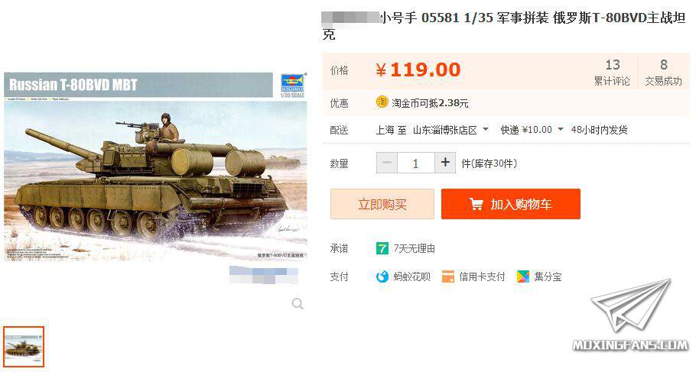Click the Ant Huabei payment icon
The height and width of the screenshot is (372, 696).
(382, 277)
